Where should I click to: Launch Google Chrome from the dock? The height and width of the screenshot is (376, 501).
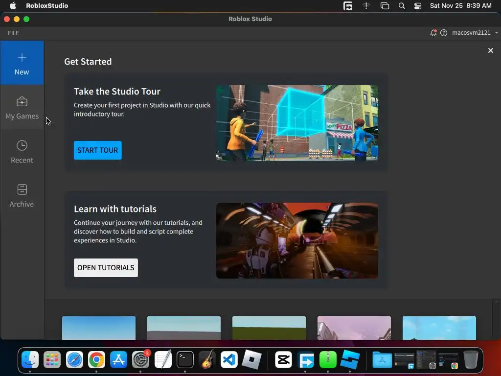pyautogui.click(x=96, y=360)
